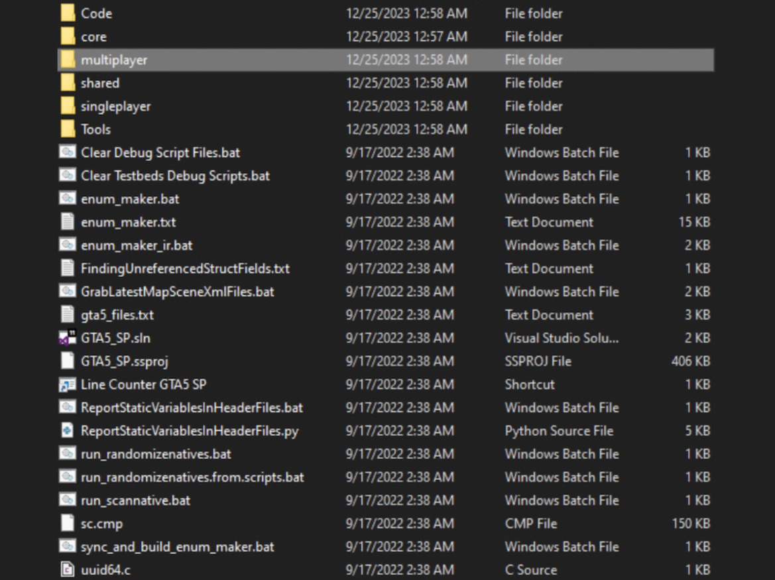Image resolution: width=775 pixels, height=580 pixels.
Task: Click the "Shortcut" type cell
Action: pyautogui.click(x=529, y=384)
